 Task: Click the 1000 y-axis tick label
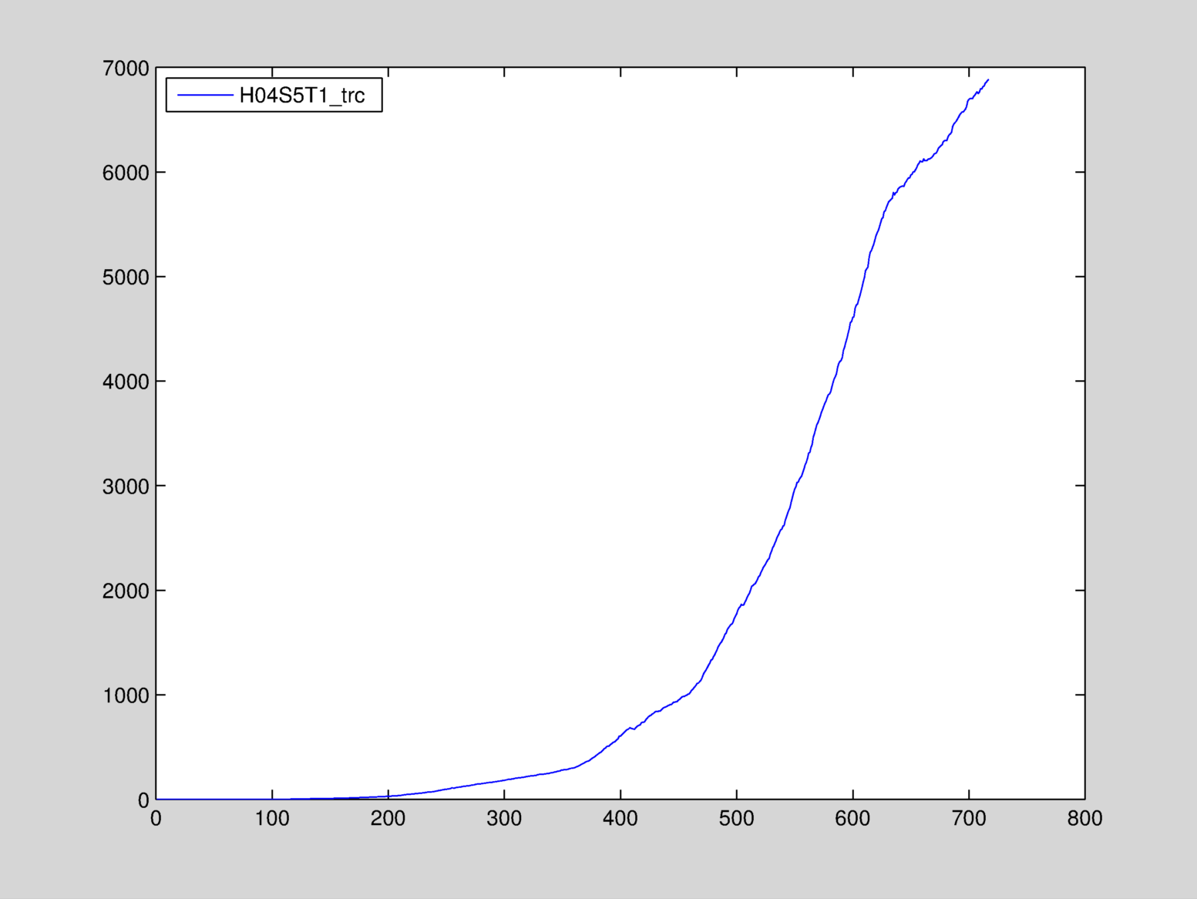point(126,695)
